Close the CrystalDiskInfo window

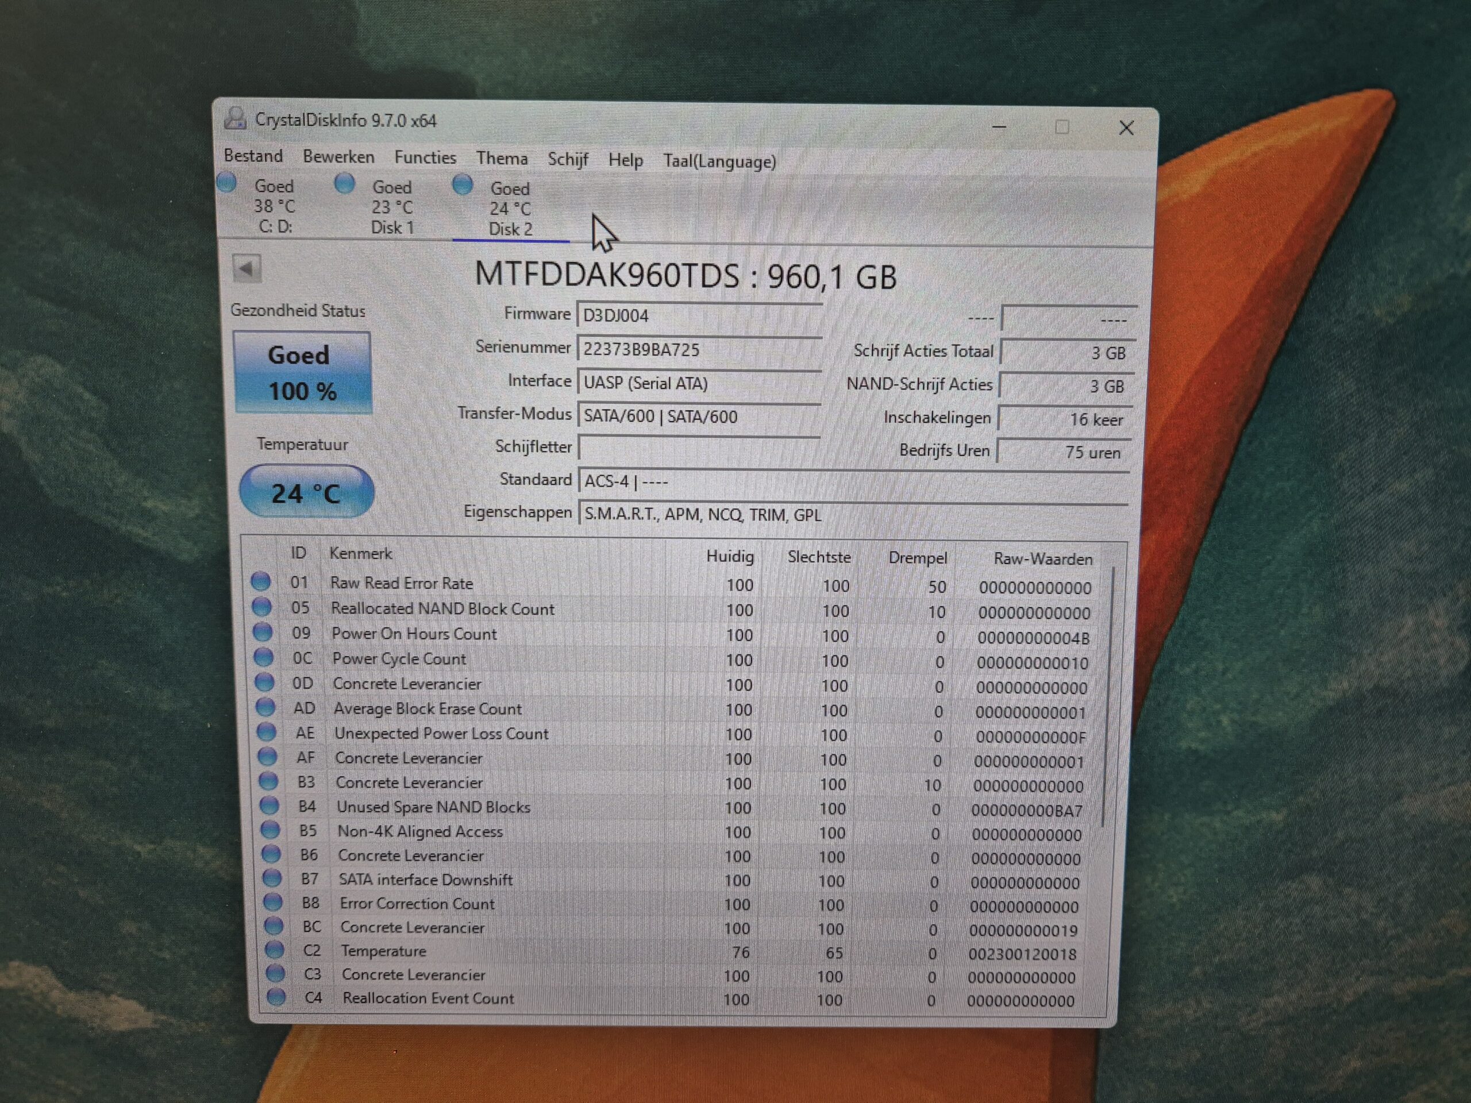1126,128
